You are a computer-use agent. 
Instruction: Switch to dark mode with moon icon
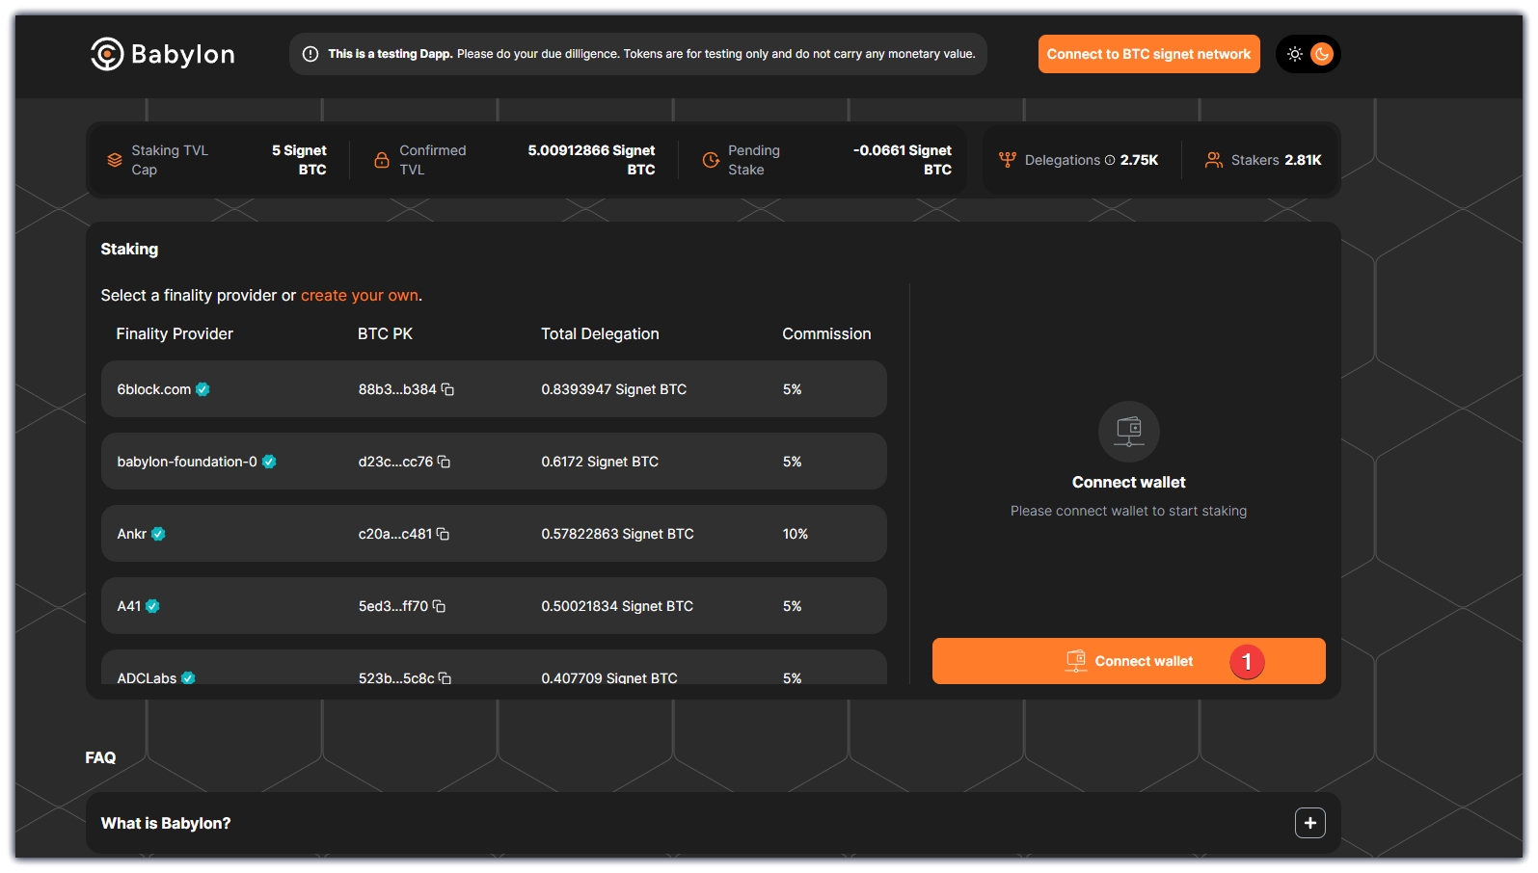click(x=1322, y=54)
